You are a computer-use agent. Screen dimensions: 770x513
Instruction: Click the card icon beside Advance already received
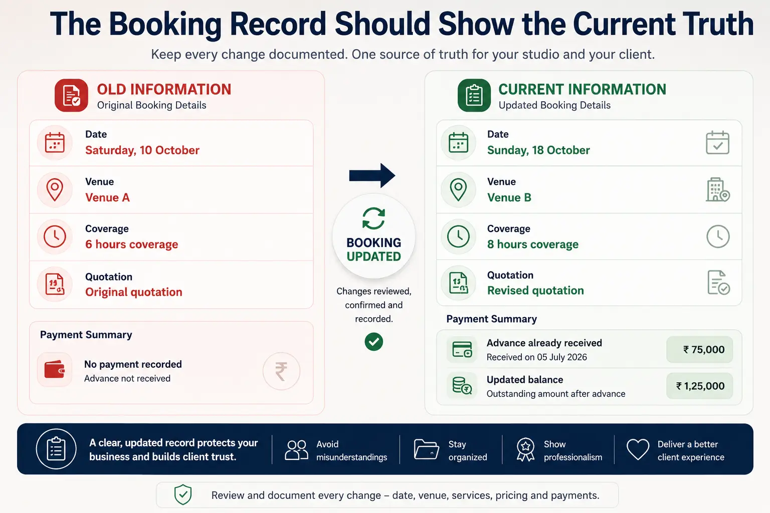pyautogui.click(x=462, y=349)
